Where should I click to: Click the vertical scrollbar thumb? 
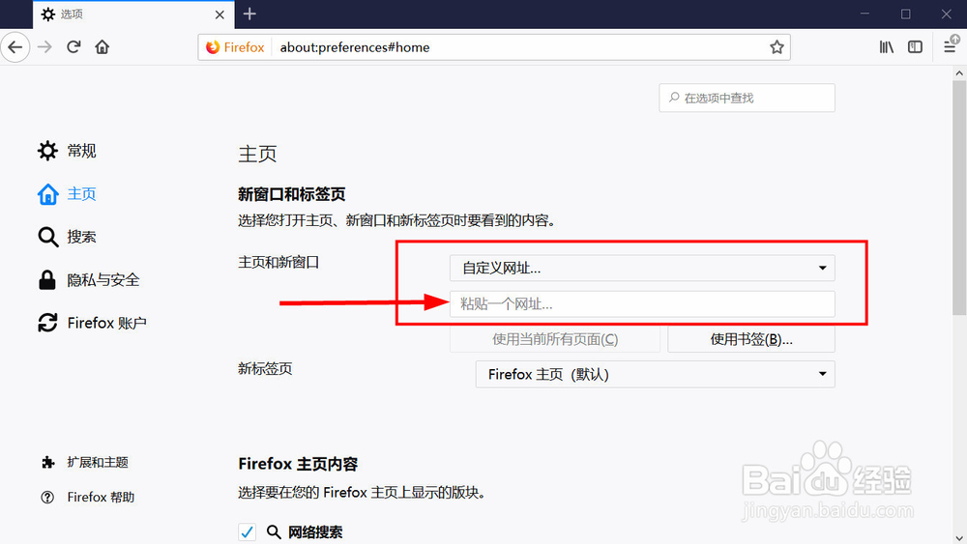pos(959,198)
